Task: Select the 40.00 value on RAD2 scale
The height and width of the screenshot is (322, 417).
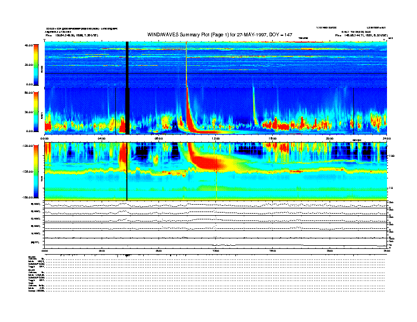Action: 28,45
